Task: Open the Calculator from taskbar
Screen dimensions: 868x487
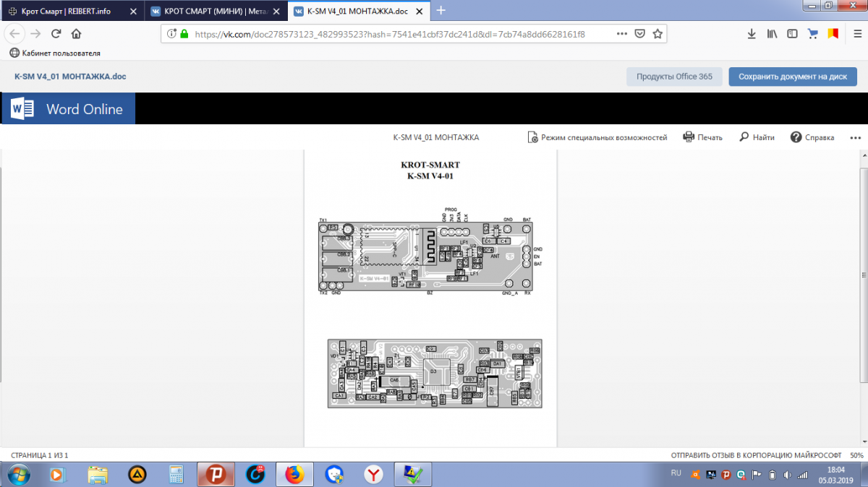Action: (x=176, y=475)
